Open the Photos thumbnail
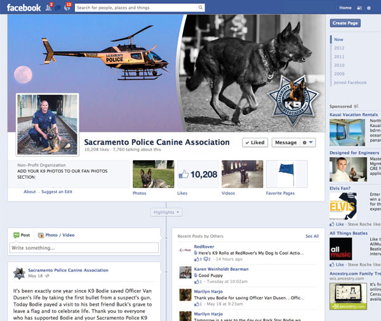Viewport: 381px width, 321px height. 153,174
